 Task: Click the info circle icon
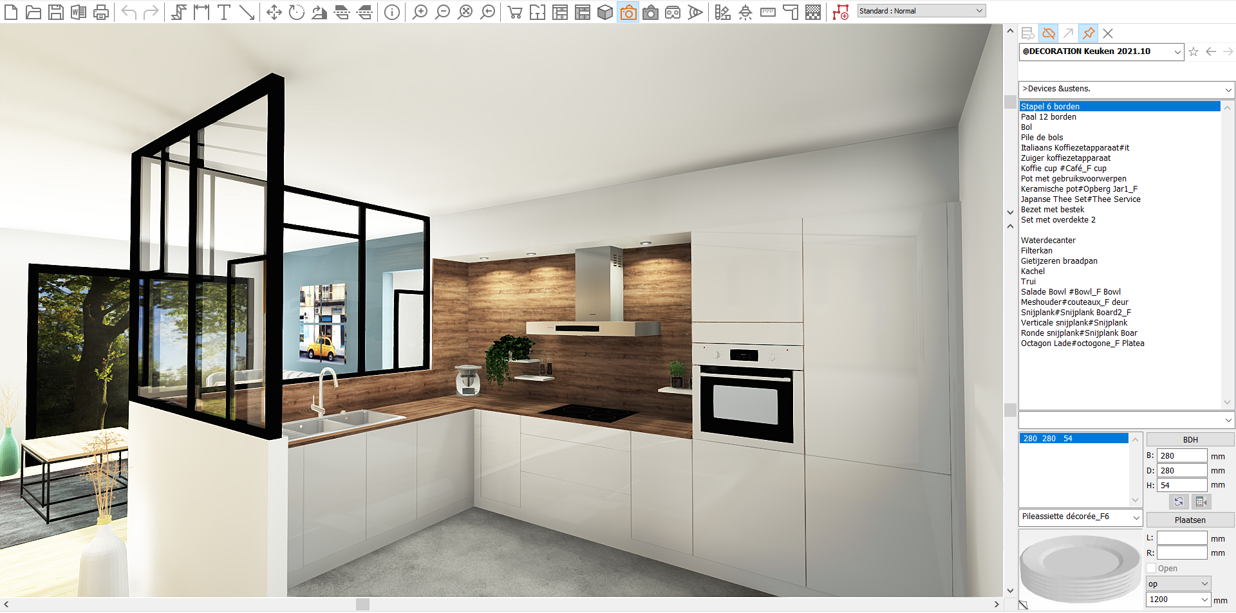392,12
